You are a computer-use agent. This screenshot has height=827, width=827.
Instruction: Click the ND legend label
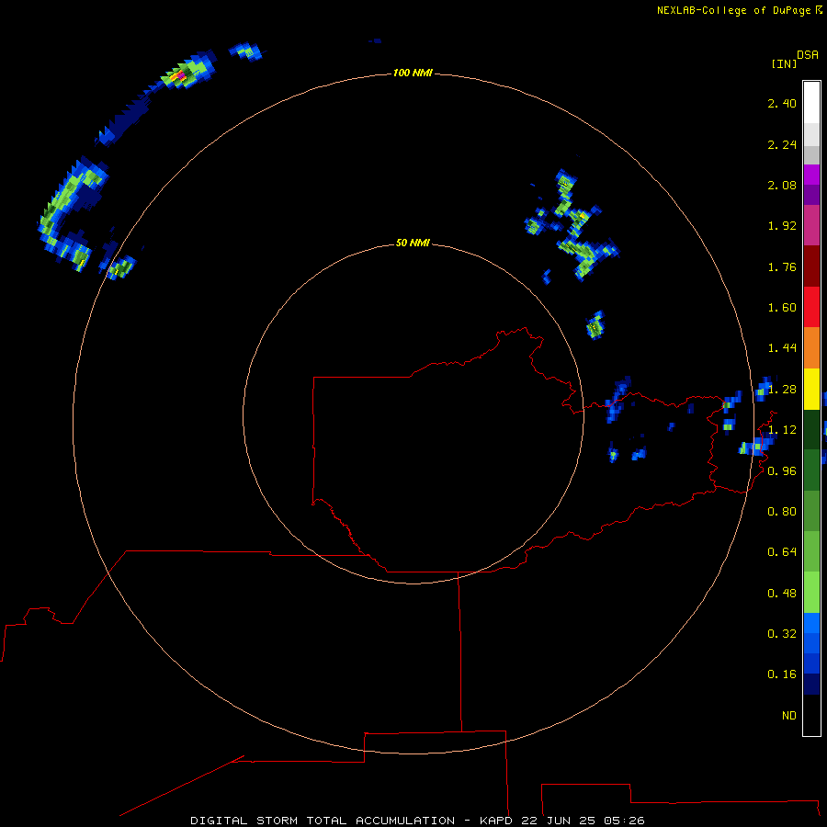(789, 716)
